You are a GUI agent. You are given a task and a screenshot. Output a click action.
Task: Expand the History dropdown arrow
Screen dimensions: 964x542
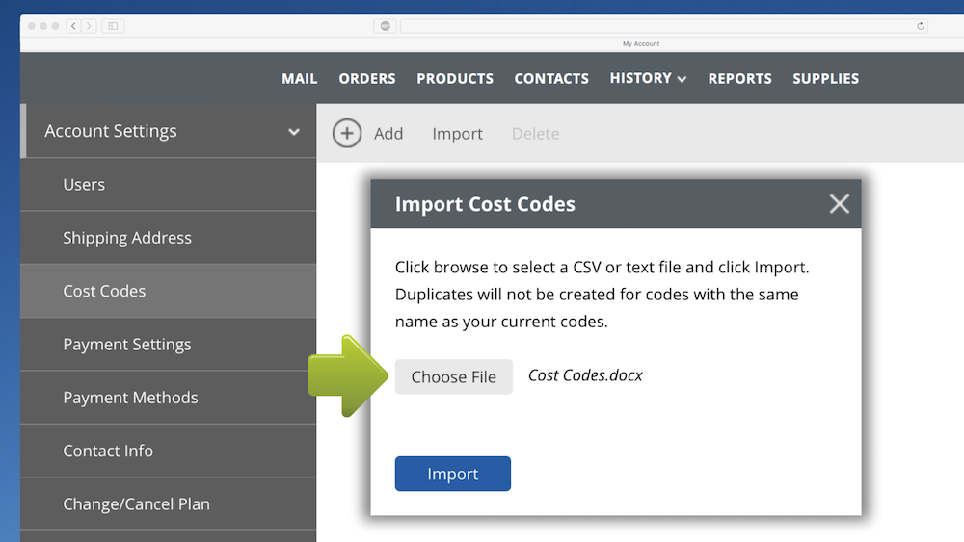click(682, 79)
